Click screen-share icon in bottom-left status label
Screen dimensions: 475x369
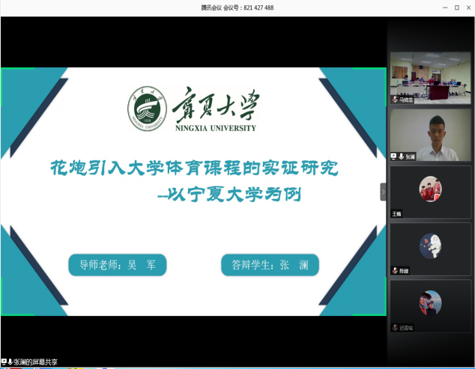point(4,362)
